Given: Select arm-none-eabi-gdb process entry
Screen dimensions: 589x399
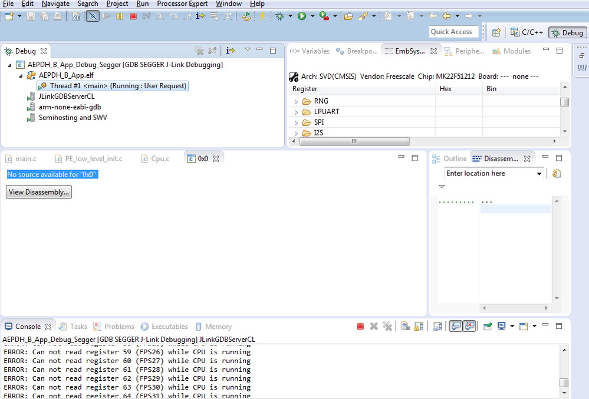Looking at the screenshot, I should click(x=70, y=107).
